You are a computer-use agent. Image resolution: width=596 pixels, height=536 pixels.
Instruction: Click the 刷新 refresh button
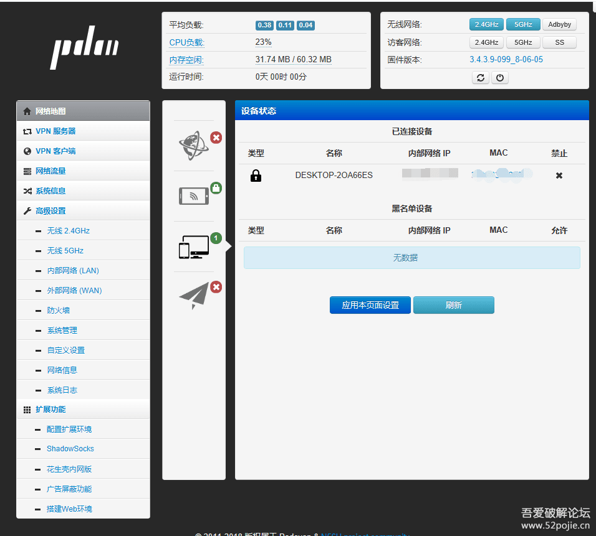pyautogui.click(x=453, y=305)
